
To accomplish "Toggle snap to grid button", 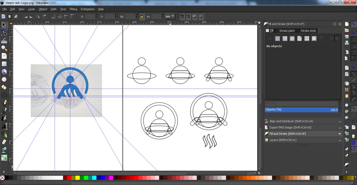I will [353, 143].
